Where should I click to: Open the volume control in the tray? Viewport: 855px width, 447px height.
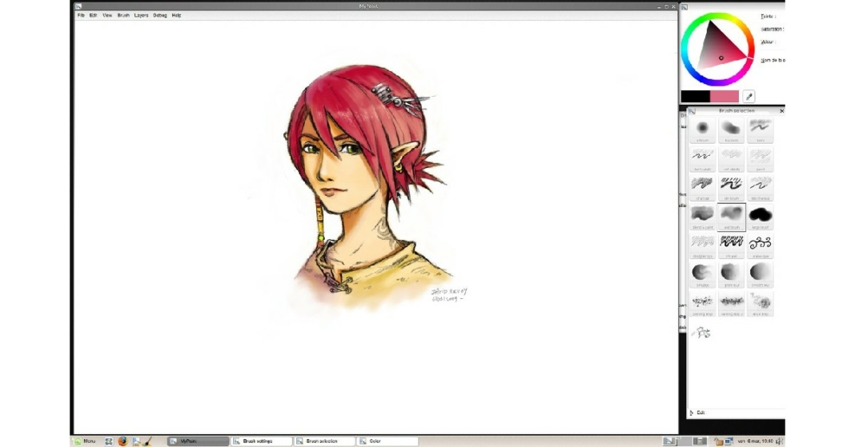coord(779,441)
